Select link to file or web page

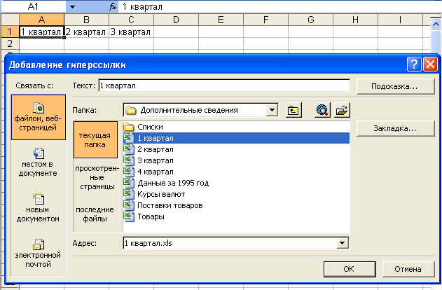[39, 117]
